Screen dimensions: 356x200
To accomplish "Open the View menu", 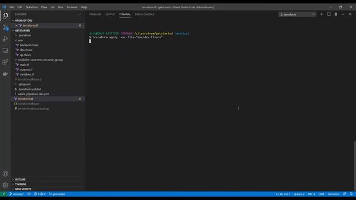I will click(44, 7).
